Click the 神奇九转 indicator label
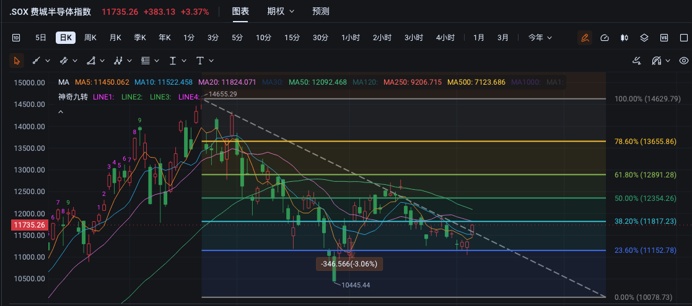The height and width of the screenshot is (306, 692). pyautogui.click(x=73, y=97)
